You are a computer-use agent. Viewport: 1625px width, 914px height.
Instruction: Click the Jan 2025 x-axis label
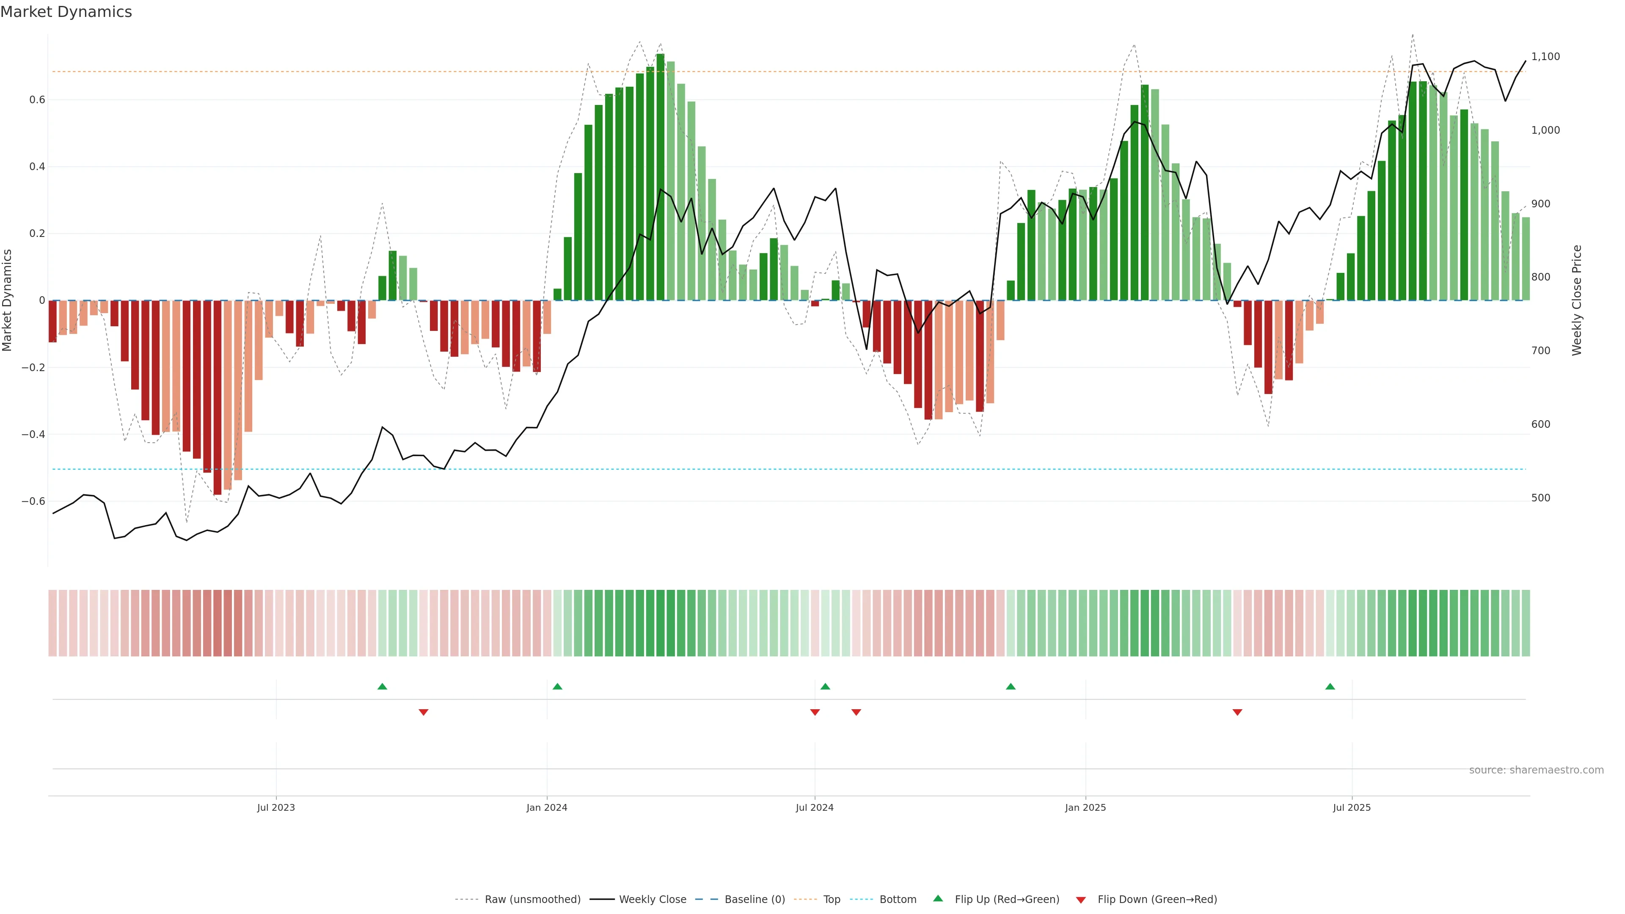1085,807
